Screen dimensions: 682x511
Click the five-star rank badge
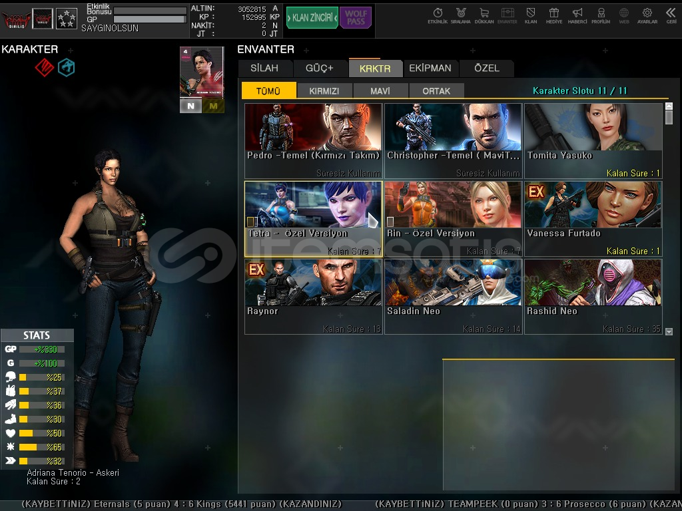67,19
